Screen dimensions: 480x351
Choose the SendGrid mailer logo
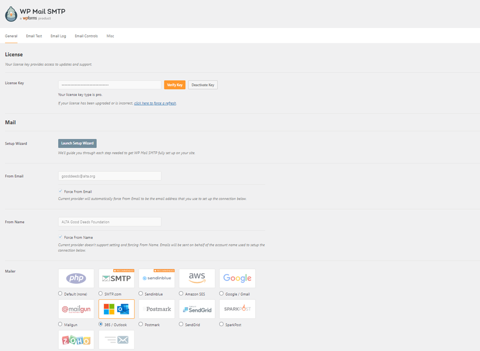(x=197, y=309)
